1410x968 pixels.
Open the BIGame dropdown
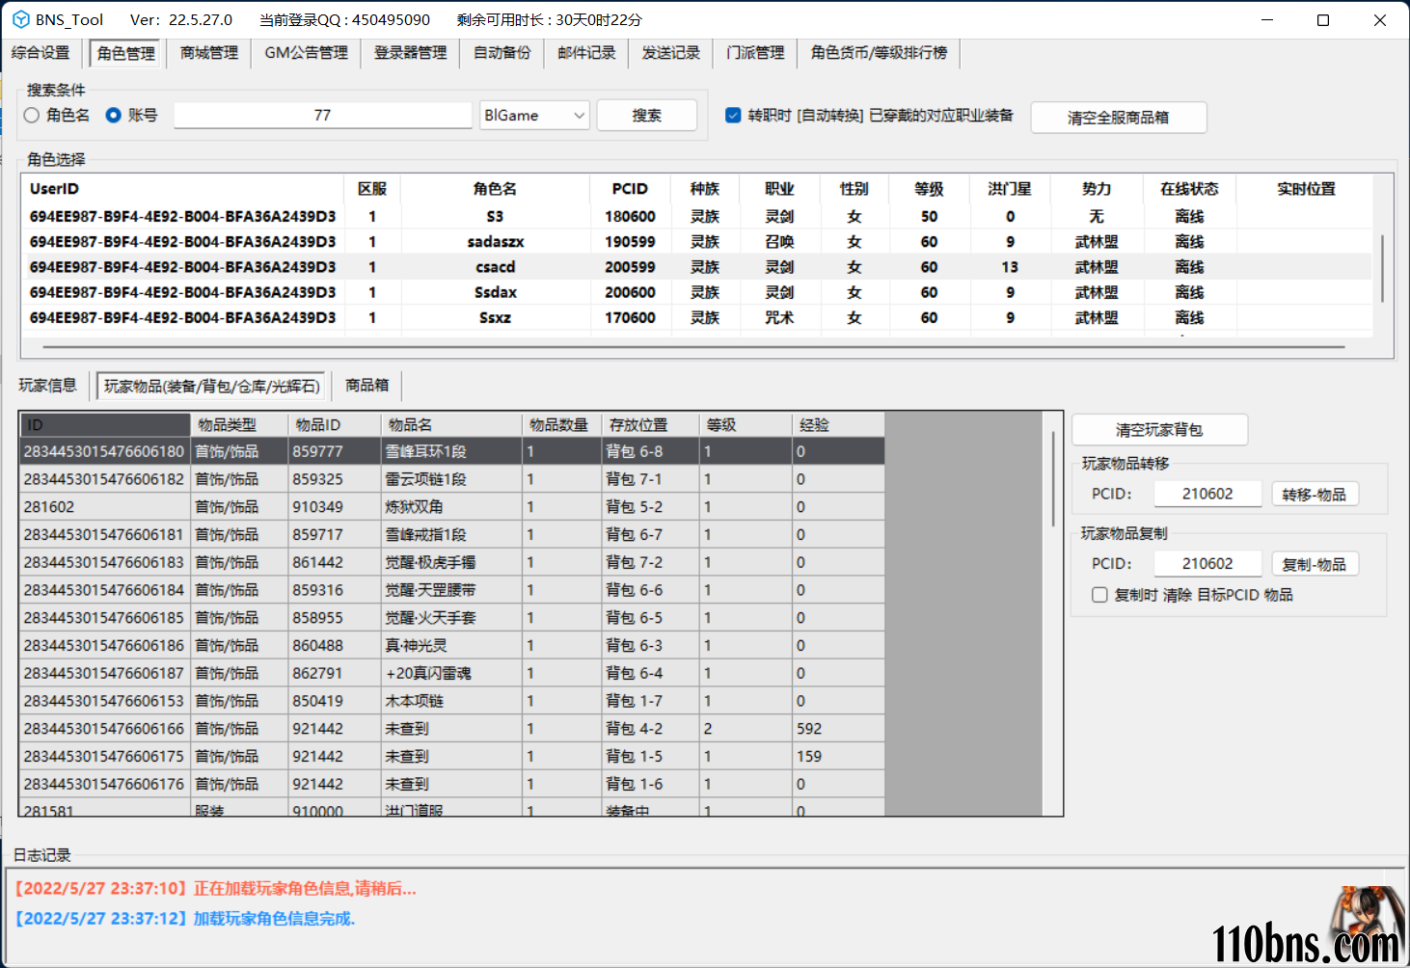click(x=534, y=115)
